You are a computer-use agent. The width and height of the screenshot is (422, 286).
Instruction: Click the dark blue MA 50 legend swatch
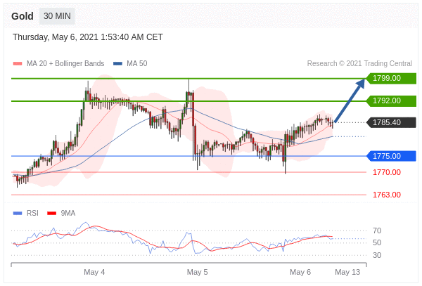click(x=117, y=64)
